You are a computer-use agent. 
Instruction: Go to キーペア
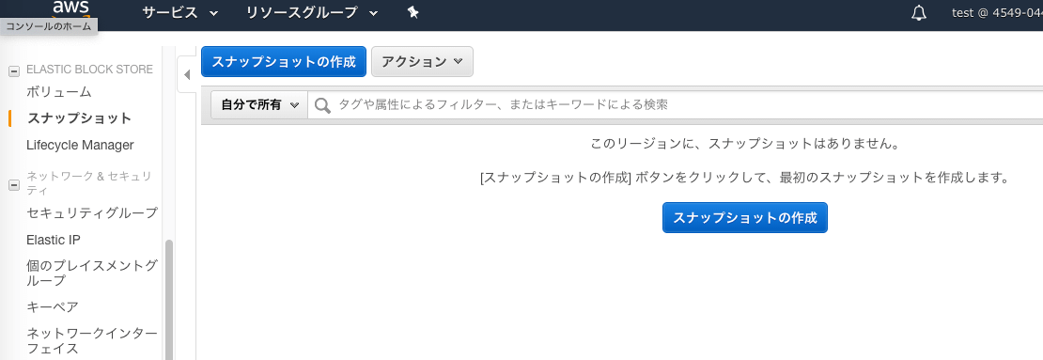(53, 306)
